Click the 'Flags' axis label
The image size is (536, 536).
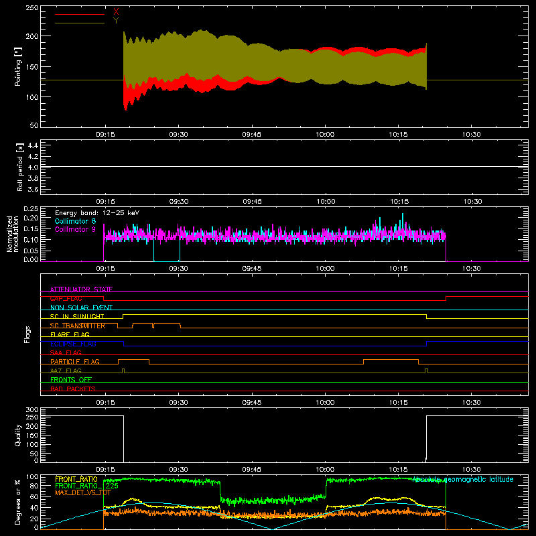[27, 334]
